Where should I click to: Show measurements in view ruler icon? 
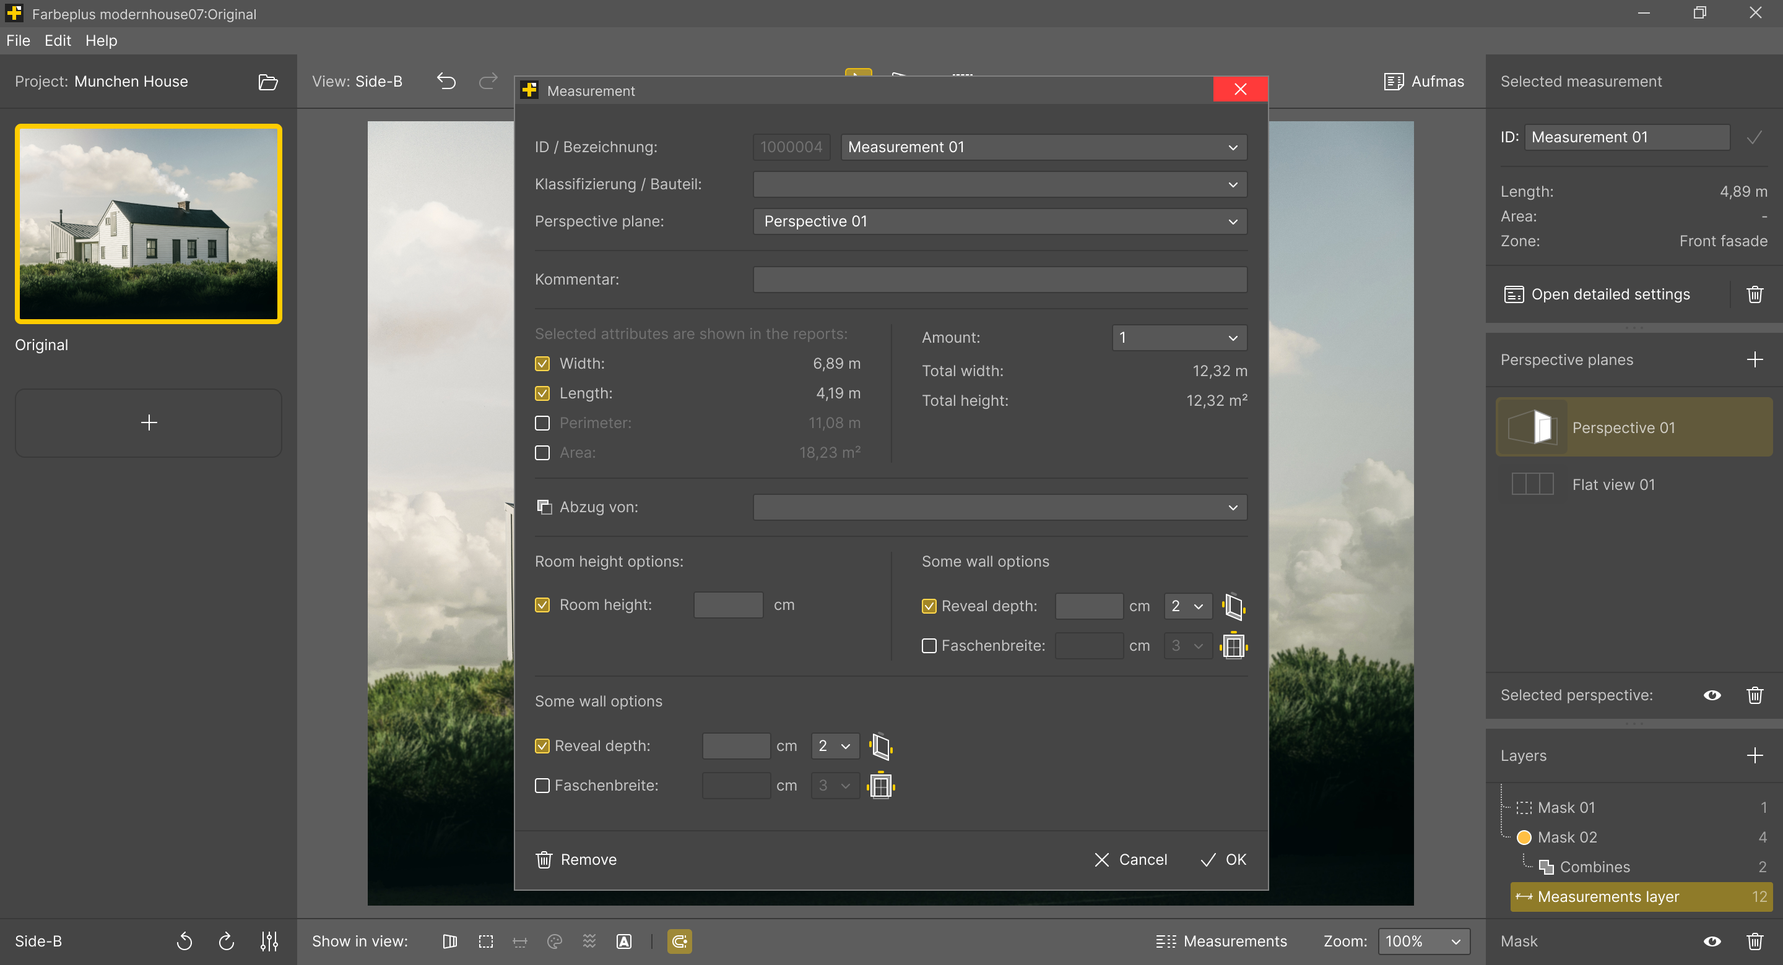[x=520, y=942]
